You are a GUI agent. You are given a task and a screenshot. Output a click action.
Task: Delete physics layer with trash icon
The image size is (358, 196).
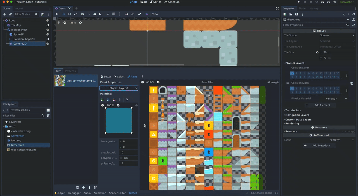(352, 83)
